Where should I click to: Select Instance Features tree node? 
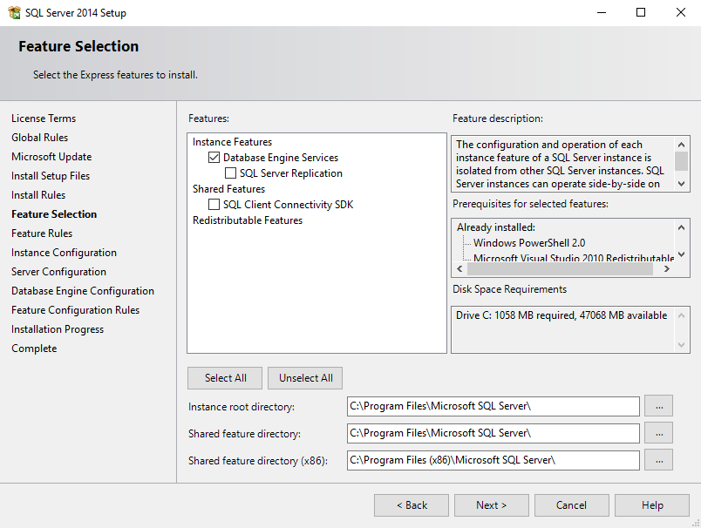click(232, 142)
